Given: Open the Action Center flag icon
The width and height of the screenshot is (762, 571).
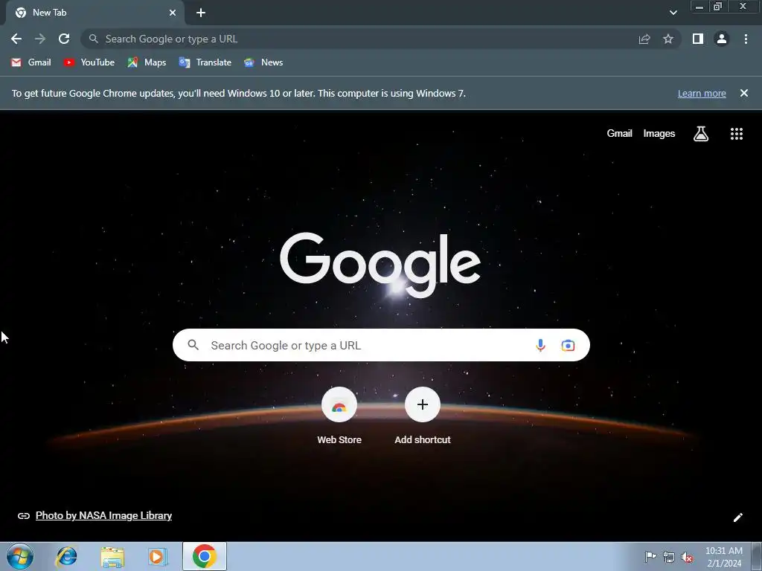Looking at the screenshot, I should click(650, 556).
